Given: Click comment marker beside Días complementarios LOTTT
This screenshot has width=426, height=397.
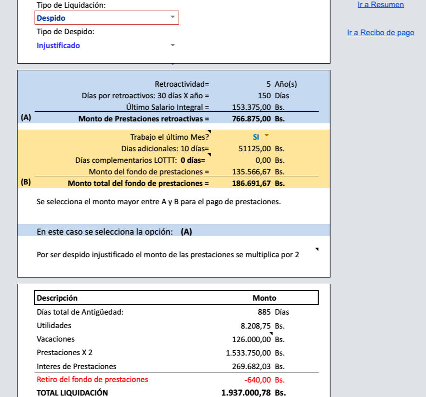Looking at the screenshot, I should (209, 155).
